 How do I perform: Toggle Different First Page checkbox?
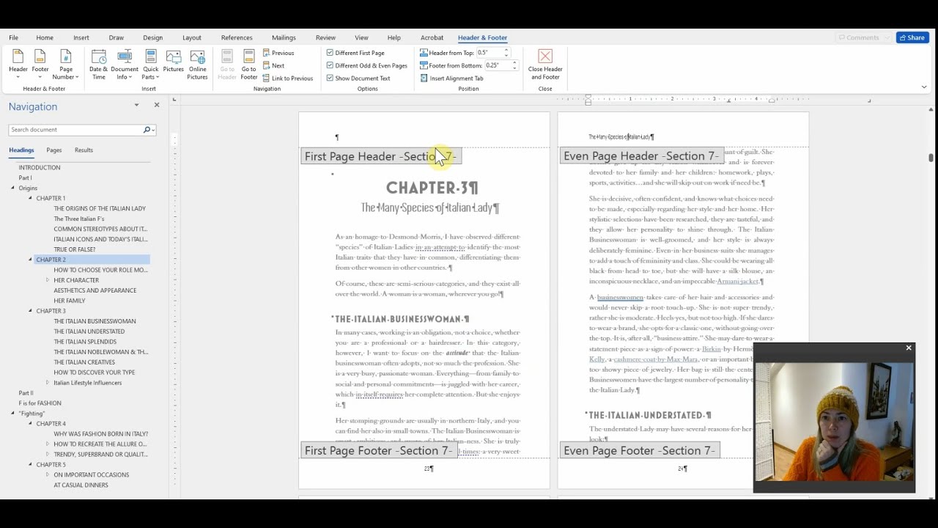coord(330,53)
